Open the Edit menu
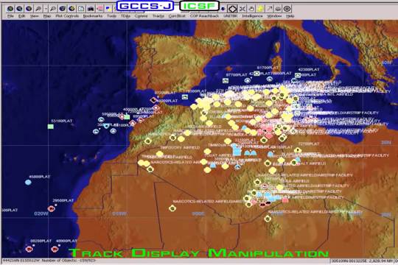Screen dimensions: 398x265 pyautogui.click(x=22, y=16)
